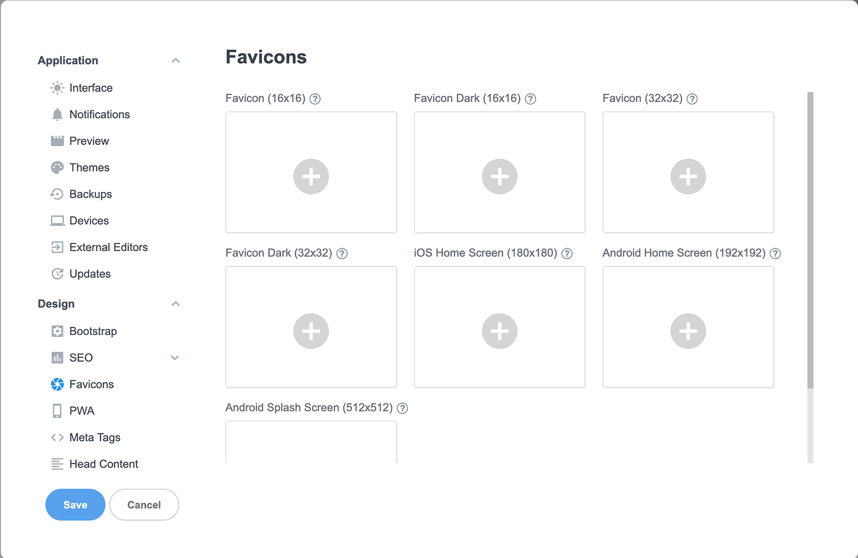Click the Save button
The image size is (858, 558).
tap(75, 505)
